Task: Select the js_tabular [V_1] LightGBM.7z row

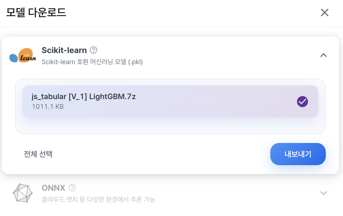Action: pyautogui.click(x=170, y=102)
